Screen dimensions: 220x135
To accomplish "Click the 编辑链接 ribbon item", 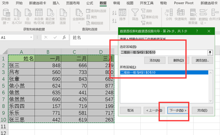I will click(95, 23).
